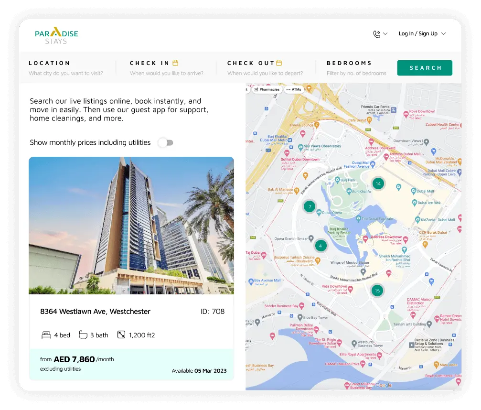This screenshot has width=481, height=410.
Task: Open the Westlawn Ave property photo
Action: 131,225
